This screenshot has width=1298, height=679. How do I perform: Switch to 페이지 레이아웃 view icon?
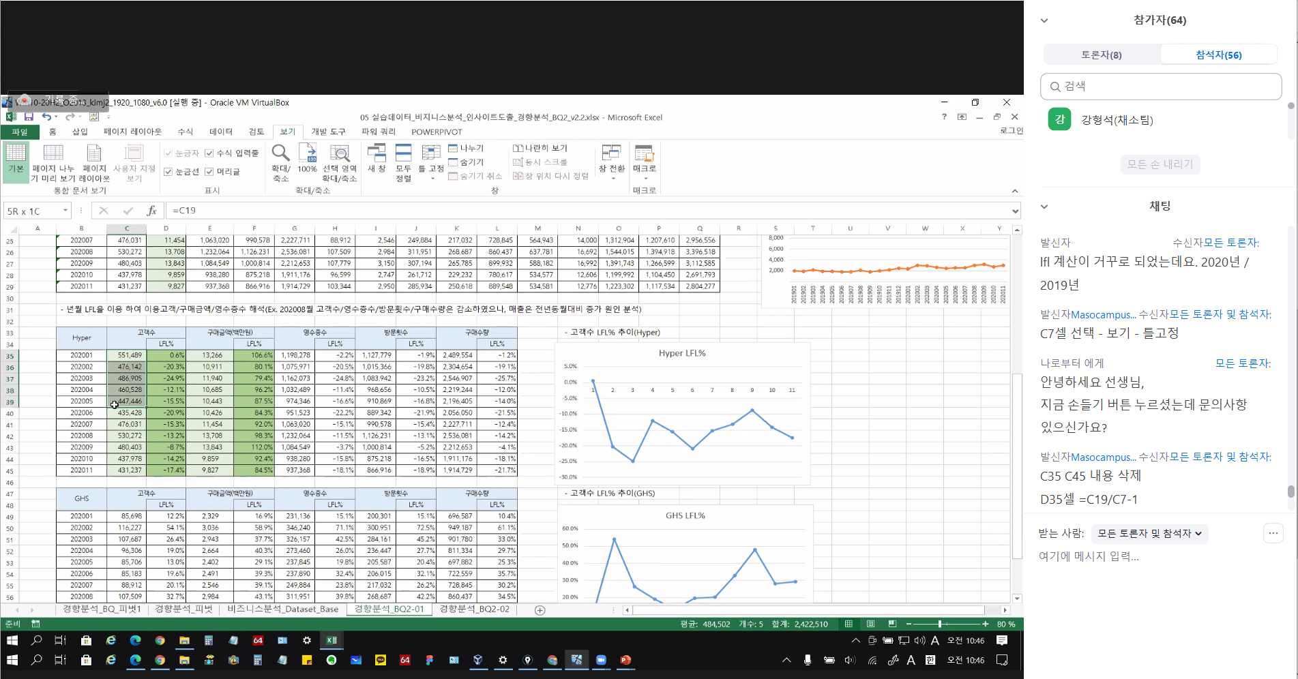click(94, 162)
